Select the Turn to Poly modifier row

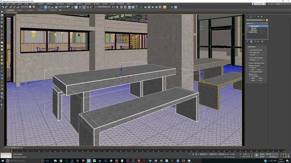tap(257, 26)
